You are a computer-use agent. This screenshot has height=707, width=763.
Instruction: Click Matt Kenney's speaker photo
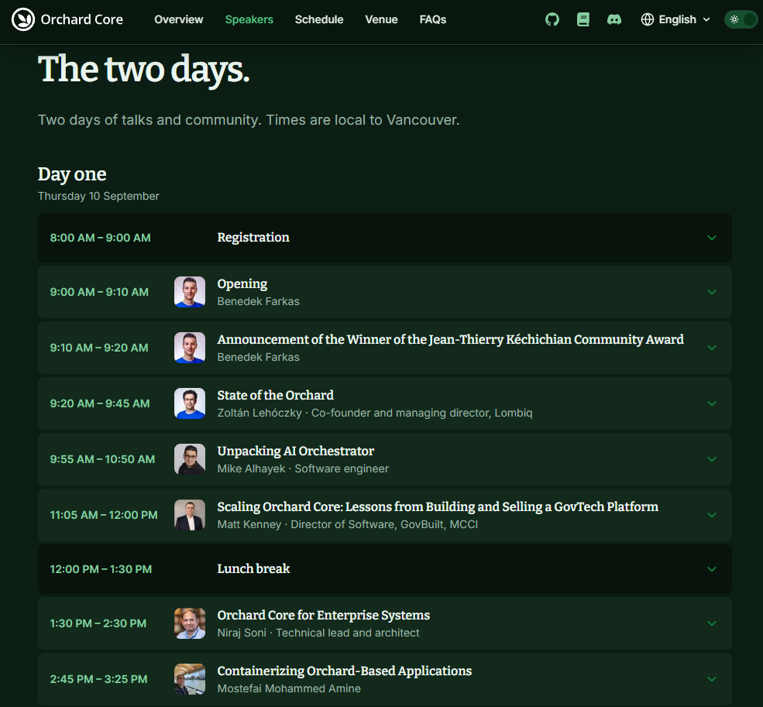coord(190,515)
